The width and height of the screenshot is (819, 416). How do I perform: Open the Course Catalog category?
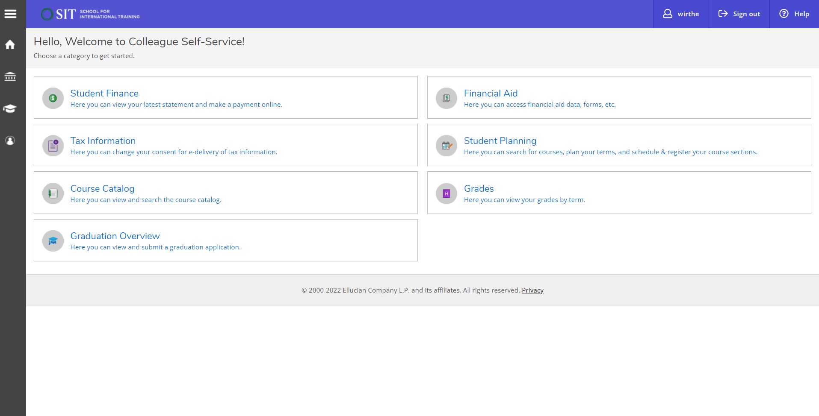point(102,188)
